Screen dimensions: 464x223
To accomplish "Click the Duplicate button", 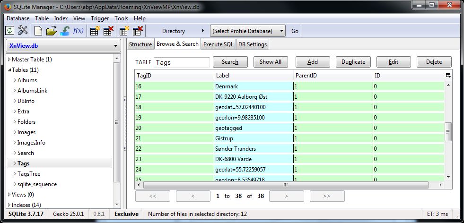I will click(353, 62).
